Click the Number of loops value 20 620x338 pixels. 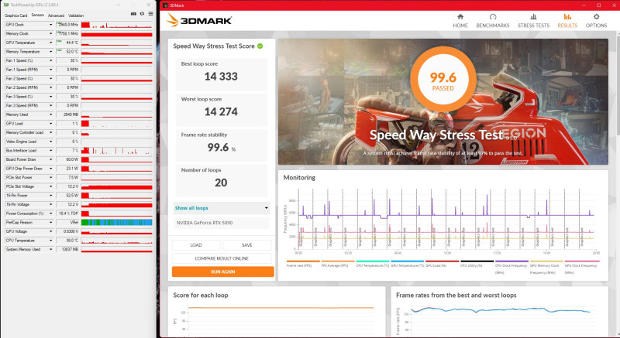[221, 183]
